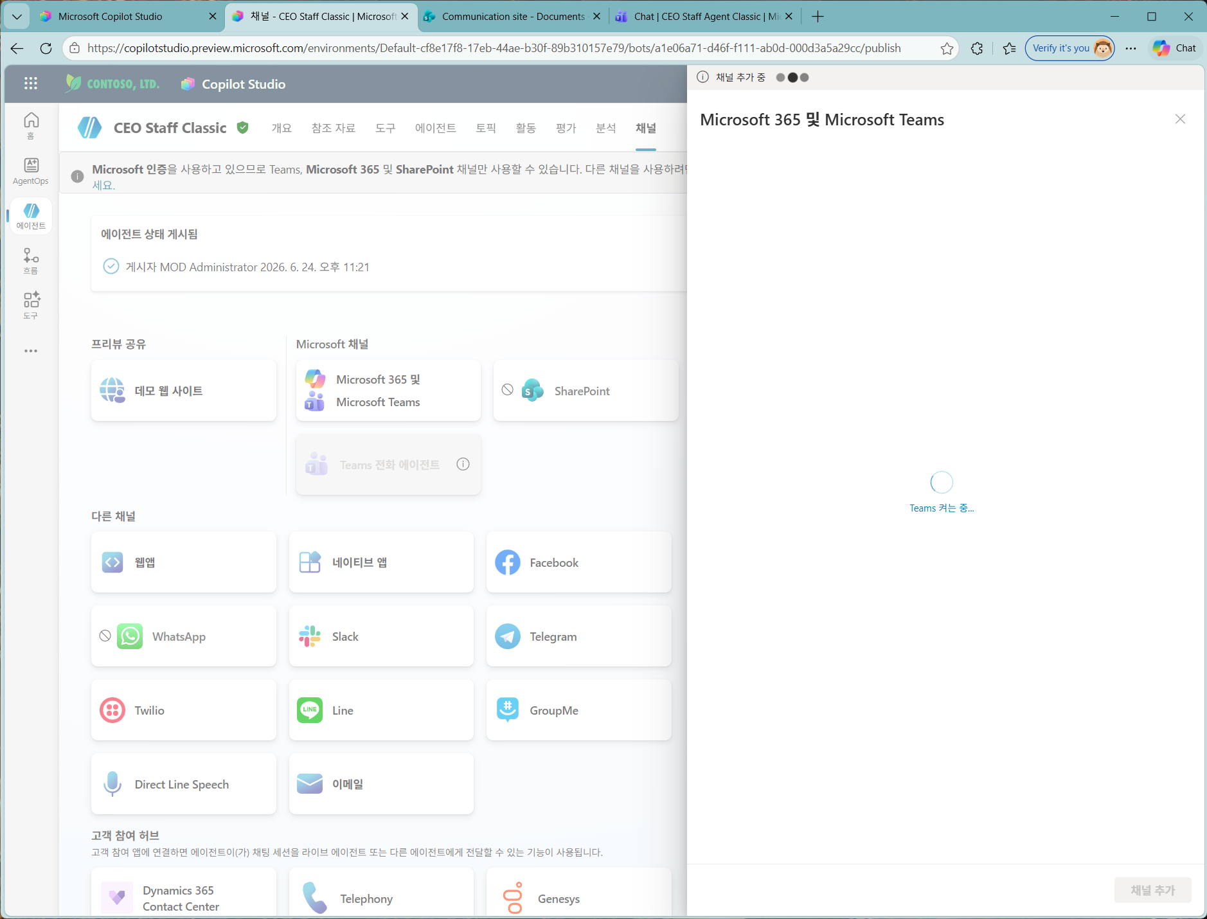Image resolution: width=1207 pixels, height=919 pixels.
Task: Open the 데모 웹 사이트 channel card
Action: coord(184,391)
